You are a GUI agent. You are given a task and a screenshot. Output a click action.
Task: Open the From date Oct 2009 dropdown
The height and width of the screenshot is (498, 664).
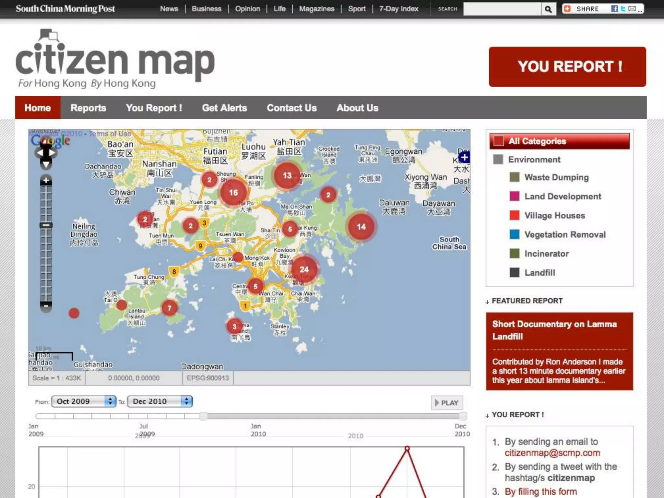(84, 401)
